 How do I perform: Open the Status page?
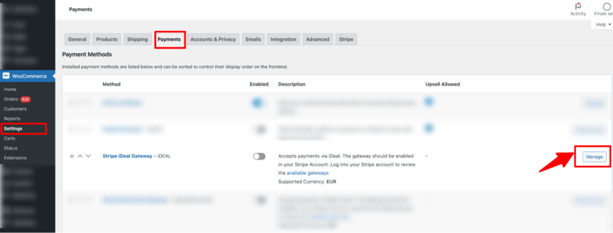tap(11, 148)
